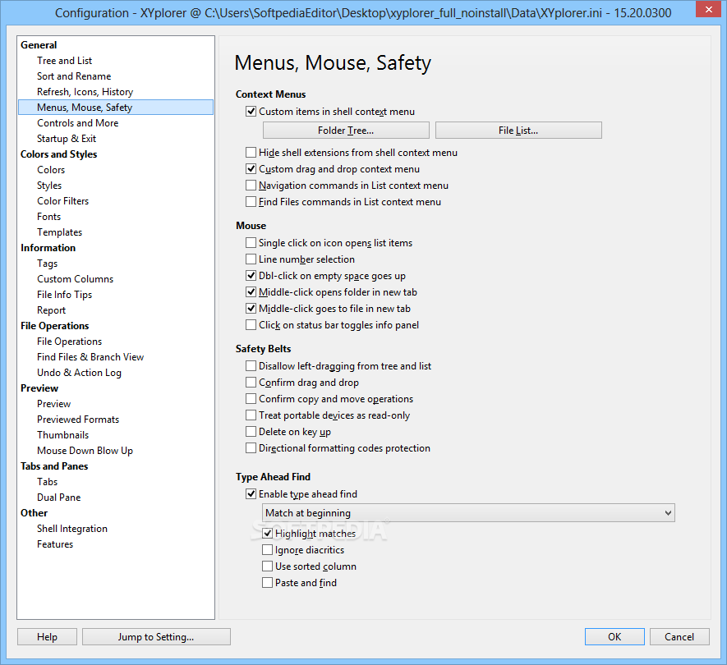Open Previewed Formats page
Screen dimensions: 727x665
coord(78,420)
